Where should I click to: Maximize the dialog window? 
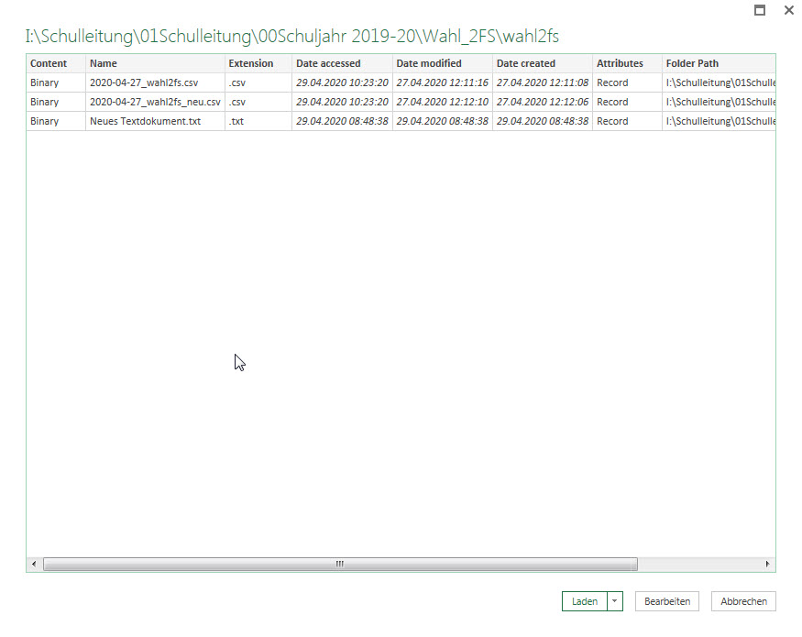tap(759, 11)
